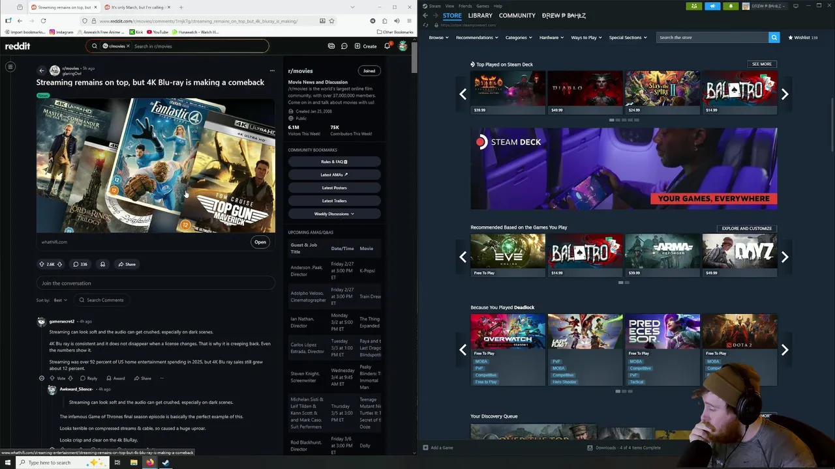Open Steam friends activity green icon
Viewport: 835px width, 469px height.
(x=694, y=6)
